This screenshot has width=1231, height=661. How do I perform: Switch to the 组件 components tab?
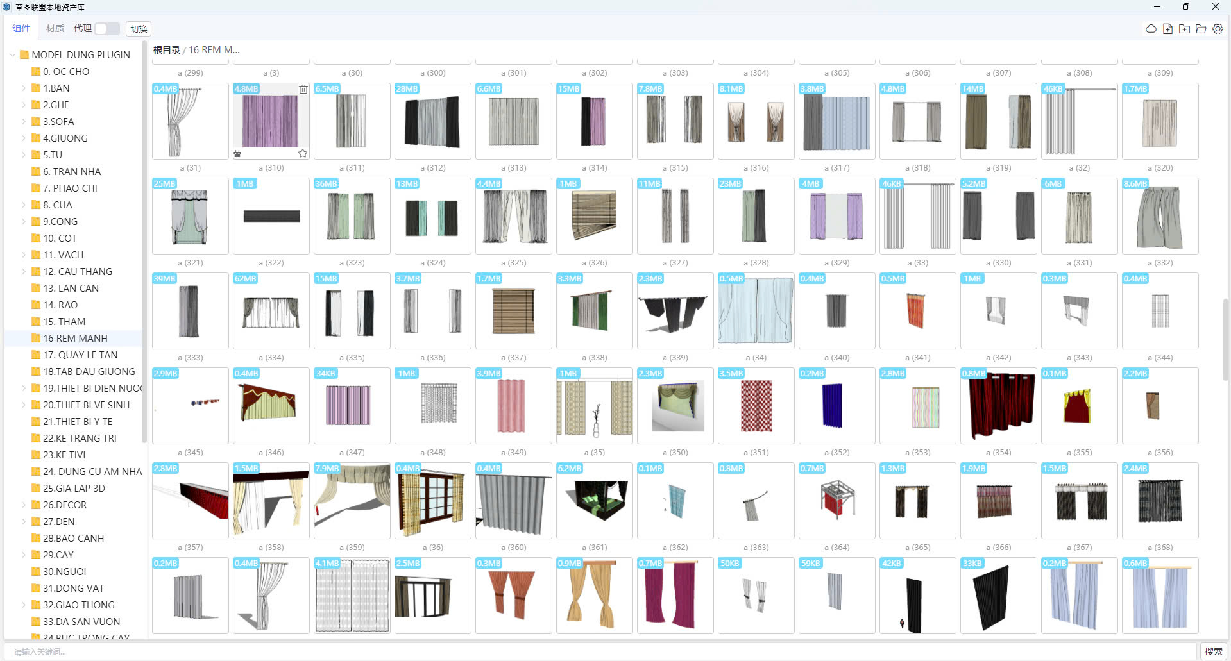21,29
